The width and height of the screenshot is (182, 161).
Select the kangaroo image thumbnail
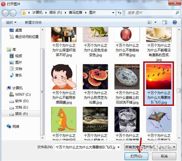pos(64,120)
